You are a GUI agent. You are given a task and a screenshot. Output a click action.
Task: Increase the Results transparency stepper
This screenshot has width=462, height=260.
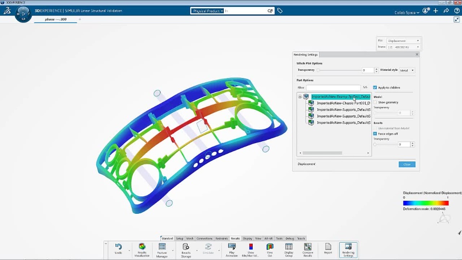coord(412,143)
